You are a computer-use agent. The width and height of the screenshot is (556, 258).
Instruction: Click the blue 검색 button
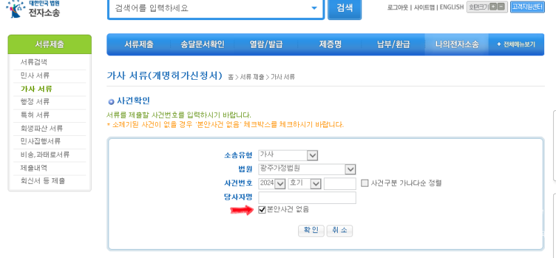pyautogui.click(x=345, y=8)
